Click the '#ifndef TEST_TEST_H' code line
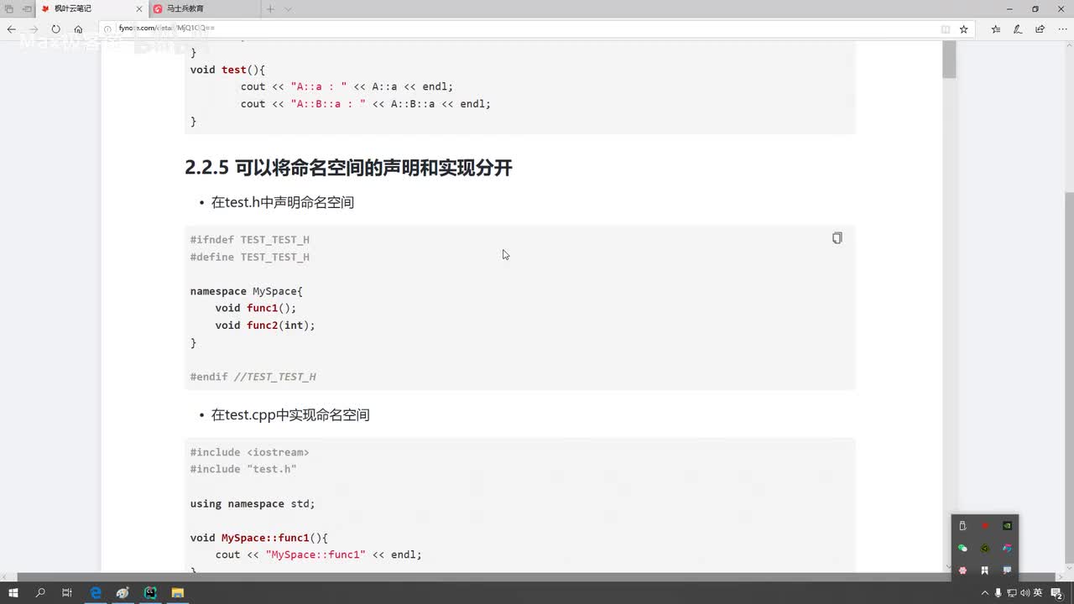Screen dimensions: 1074x604 click(x=250, y=240)
